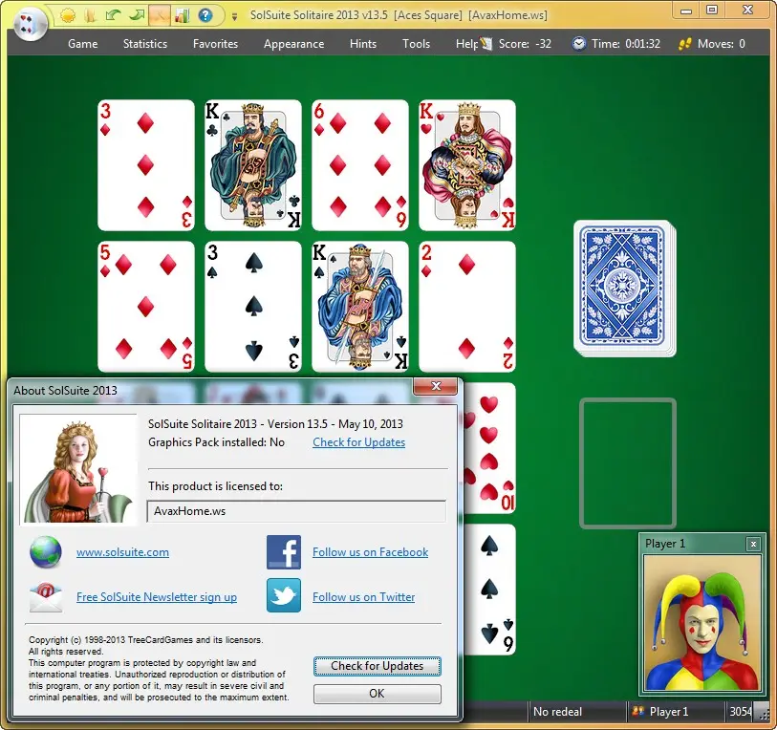Click the Player 1 status bar icon
Image resolution: width=777 pixels, height=730 pixels.
pyautogui.click(x=637, y=712)
